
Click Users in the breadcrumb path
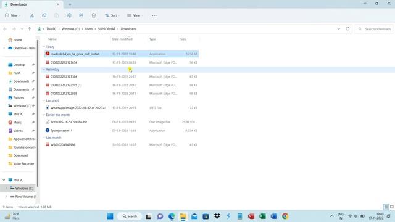[x=89, y=29]
